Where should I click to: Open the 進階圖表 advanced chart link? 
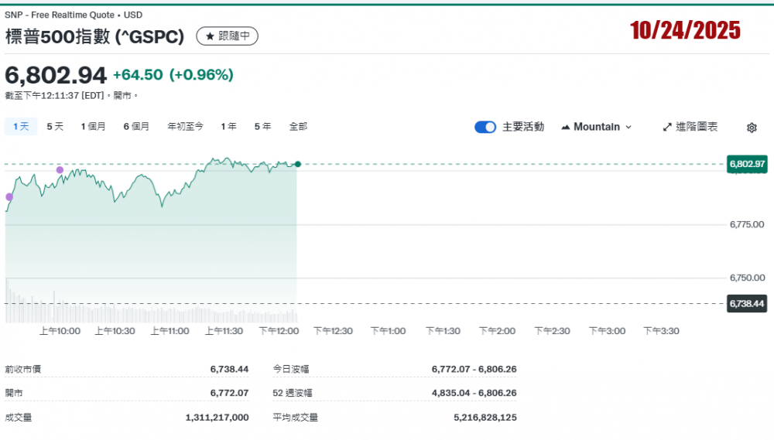(696, 127)
